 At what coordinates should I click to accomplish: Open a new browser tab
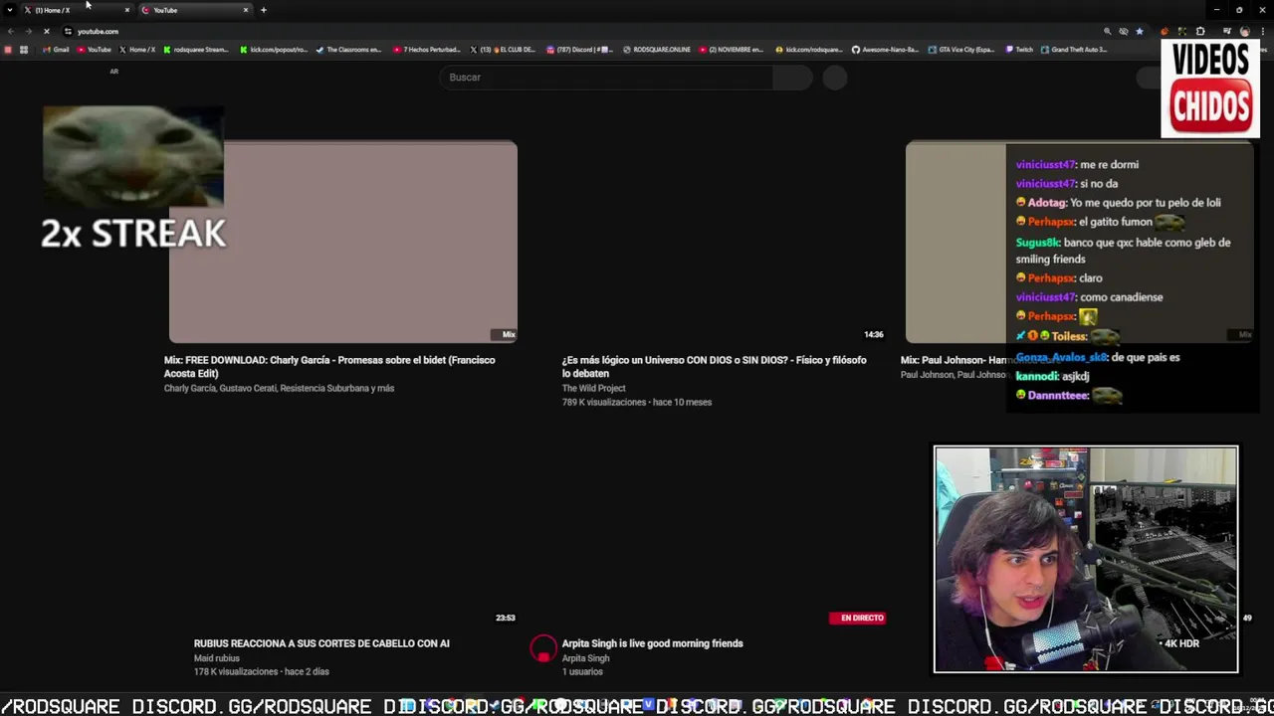(264, 10)
